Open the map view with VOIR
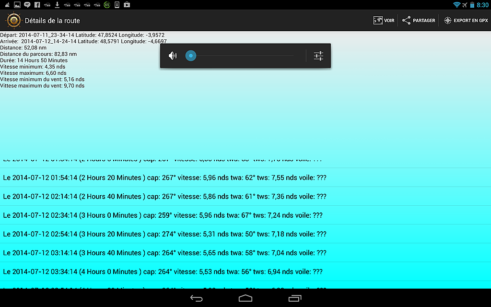The image size is (491, 307). [384, 20]
